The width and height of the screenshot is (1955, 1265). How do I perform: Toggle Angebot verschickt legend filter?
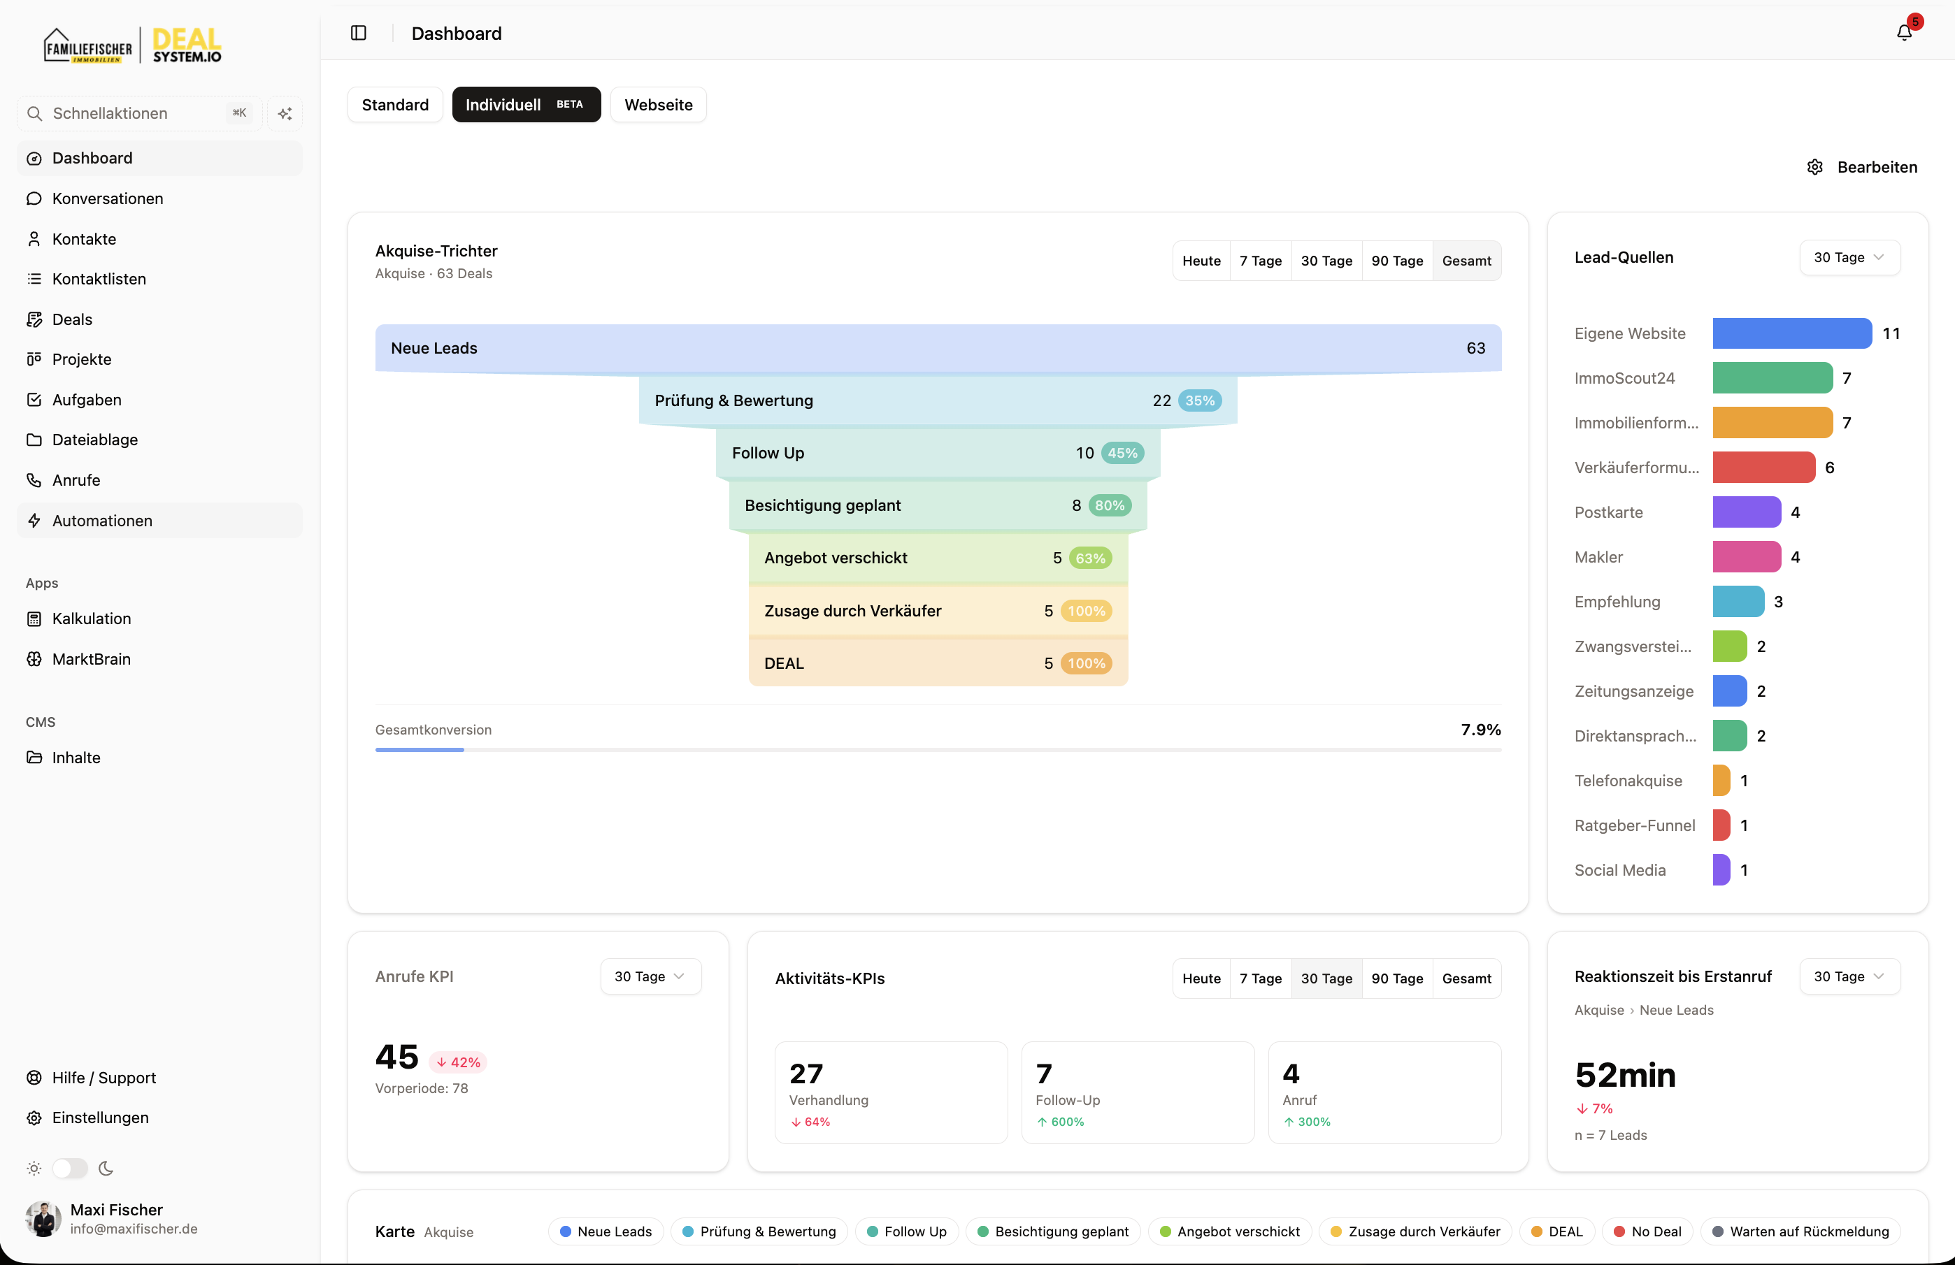(1230, 1231)
